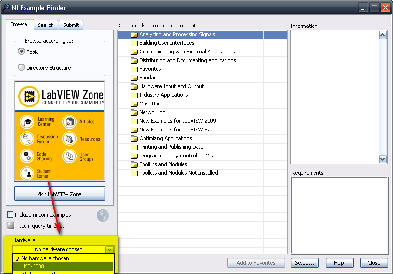
Task: Click the New Examples for LabVIEW 2009 folder icon
Action: 134,121
